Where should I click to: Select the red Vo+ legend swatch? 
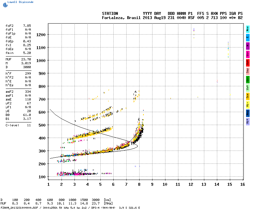[x=248, y=63]
